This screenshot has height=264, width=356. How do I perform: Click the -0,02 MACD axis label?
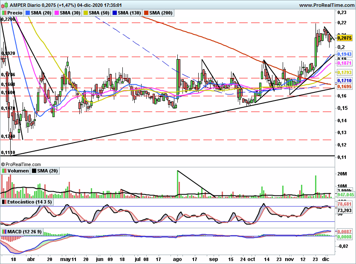342,246
